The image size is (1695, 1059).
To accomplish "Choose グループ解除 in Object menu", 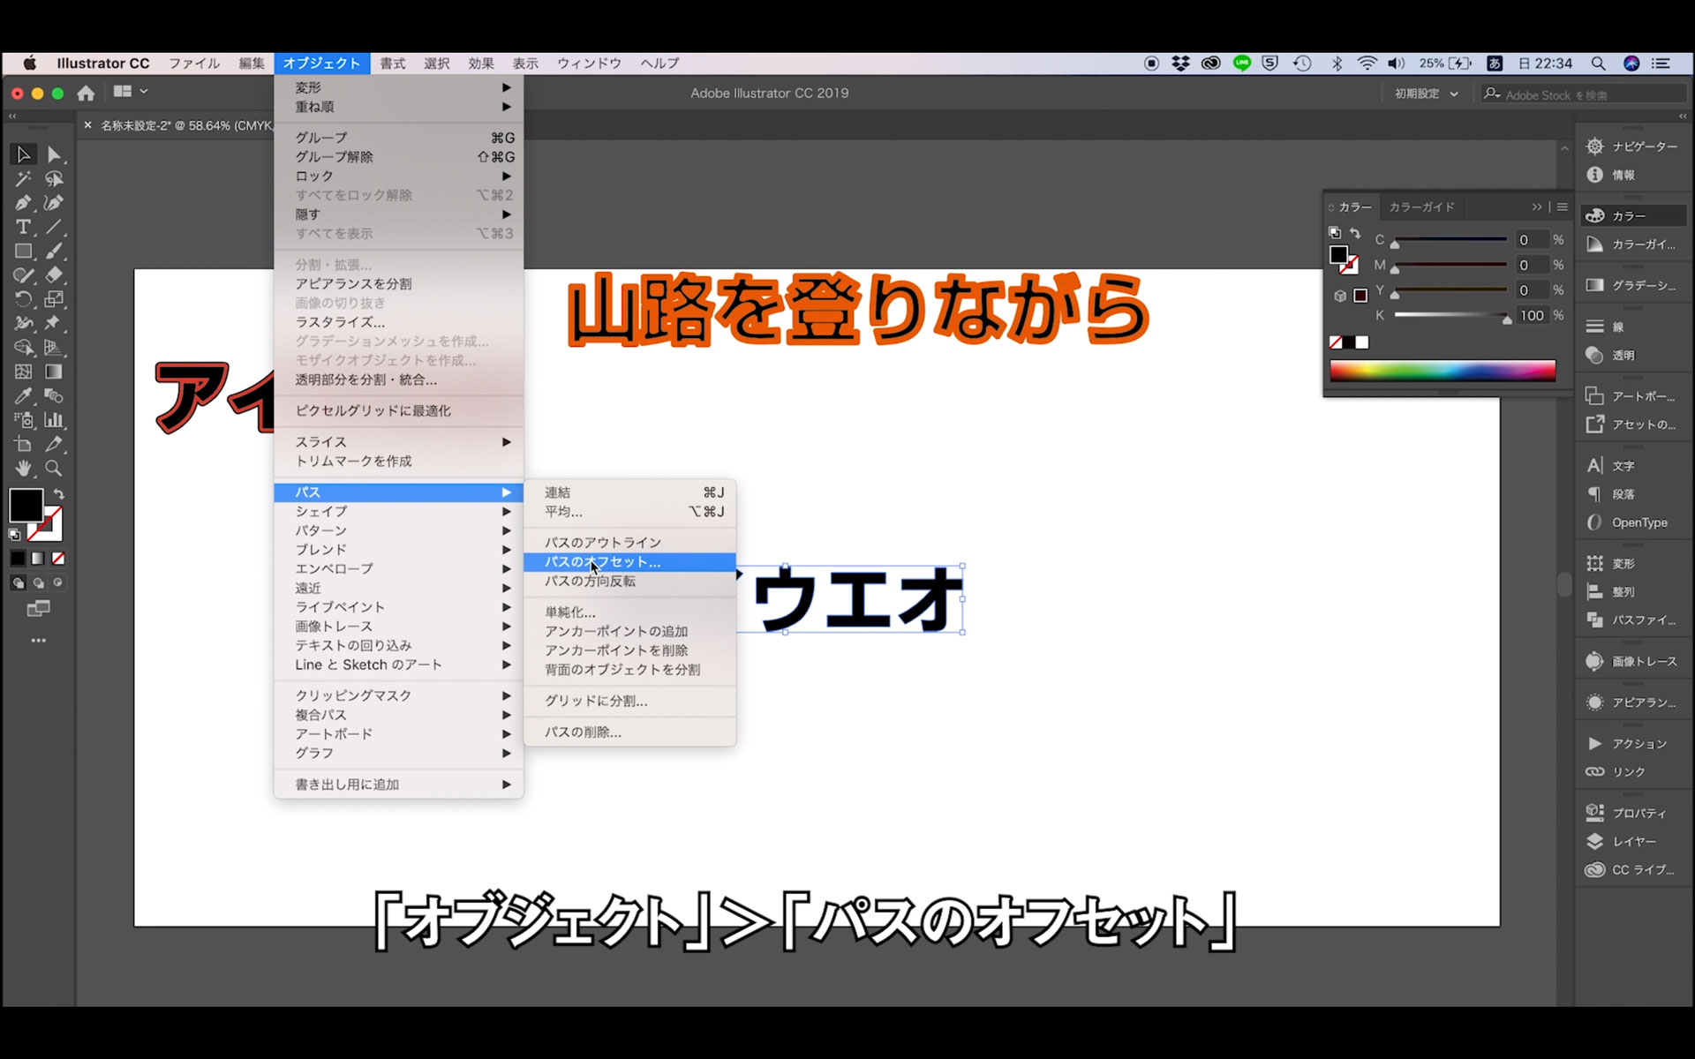I will click(x=399, y=157).
